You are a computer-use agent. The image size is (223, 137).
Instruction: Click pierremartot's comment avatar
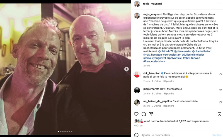pyautogui.click(x=137, y=90)
